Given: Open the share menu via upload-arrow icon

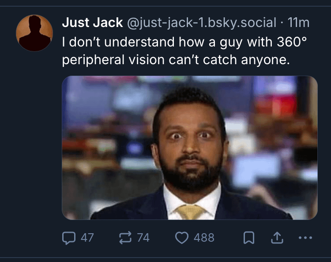Looking at the screenshot, I should coord(276,238).
